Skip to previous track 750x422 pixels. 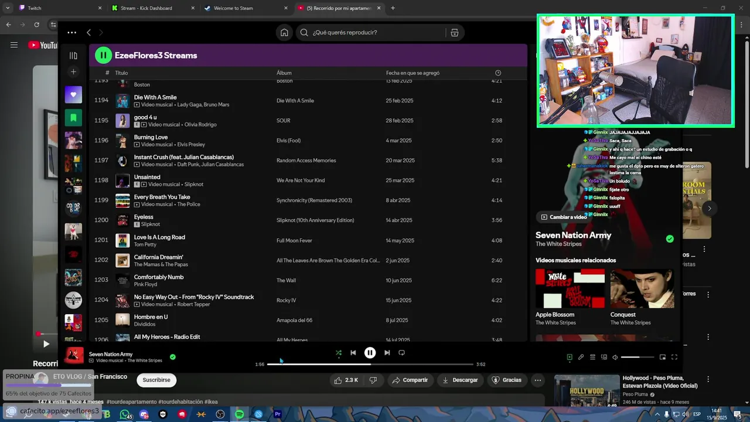[x=353, y=353]
